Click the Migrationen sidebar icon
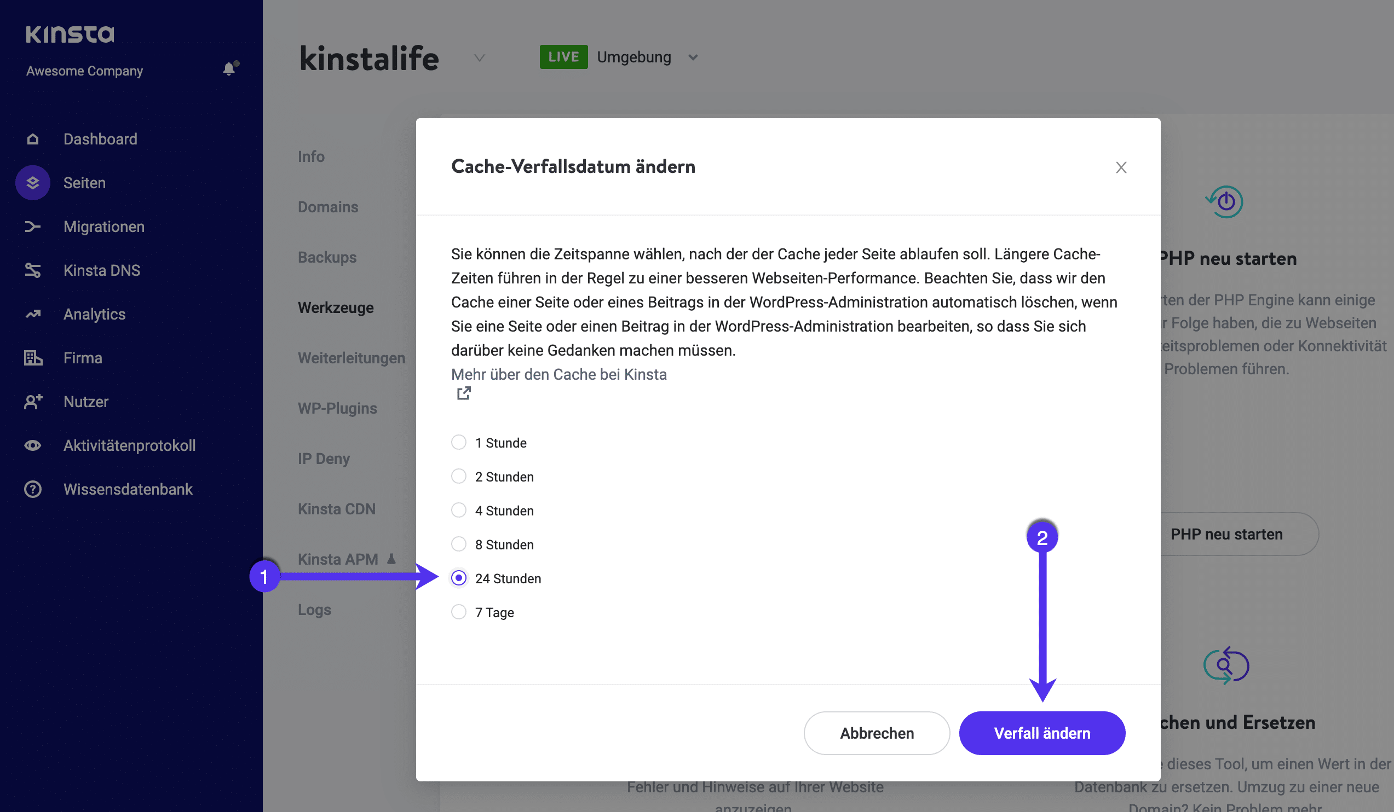This screenshot has width=1394, height=812. coord(33,226)
